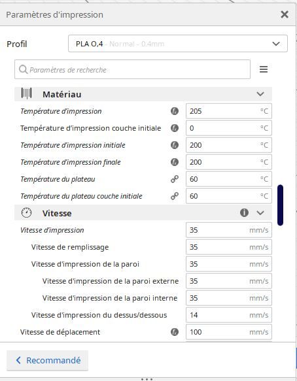The width and height of the screenshot is (297, 381).
Task: Click the panel resize handle dots at bottom
Action: click(147, 379)
